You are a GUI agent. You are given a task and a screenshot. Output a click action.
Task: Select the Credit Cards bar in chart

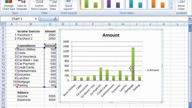[107, 75]
